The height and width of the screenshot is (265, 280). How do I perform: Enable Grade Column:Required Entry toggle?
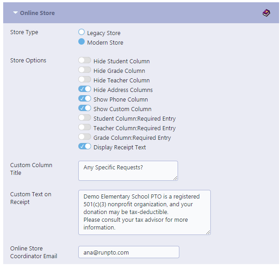85,137
